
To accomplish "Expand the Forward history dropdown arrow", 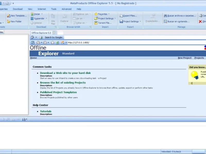I will click(48, 43).
